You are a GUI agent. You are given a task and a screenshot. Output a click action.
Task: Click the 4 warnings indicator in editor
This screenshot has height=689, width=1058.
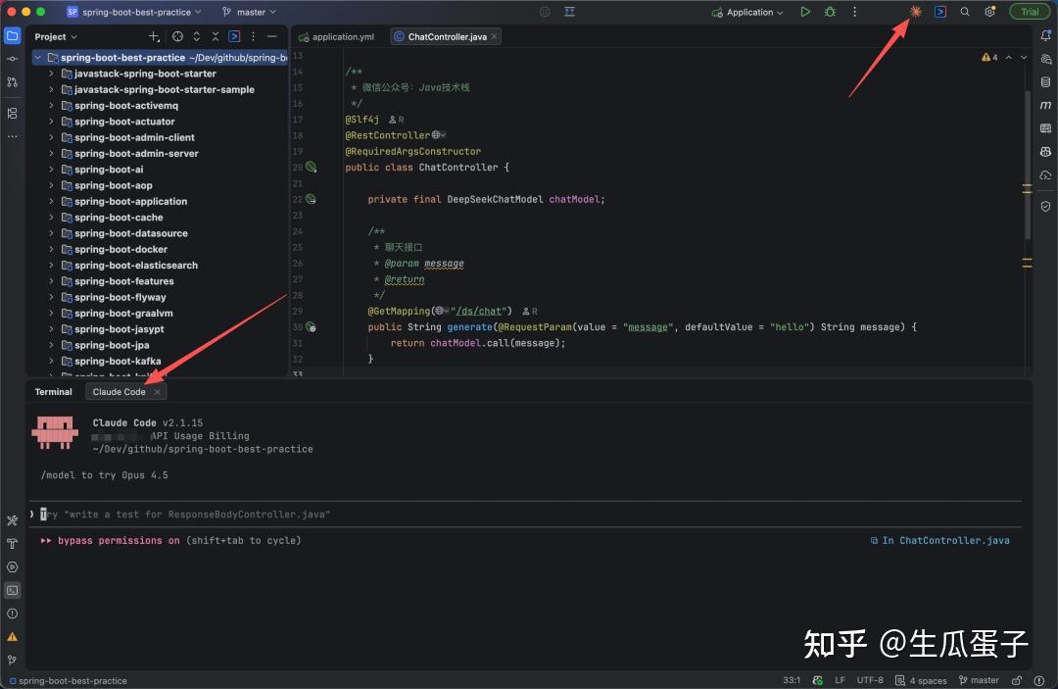tap(989, 58)
